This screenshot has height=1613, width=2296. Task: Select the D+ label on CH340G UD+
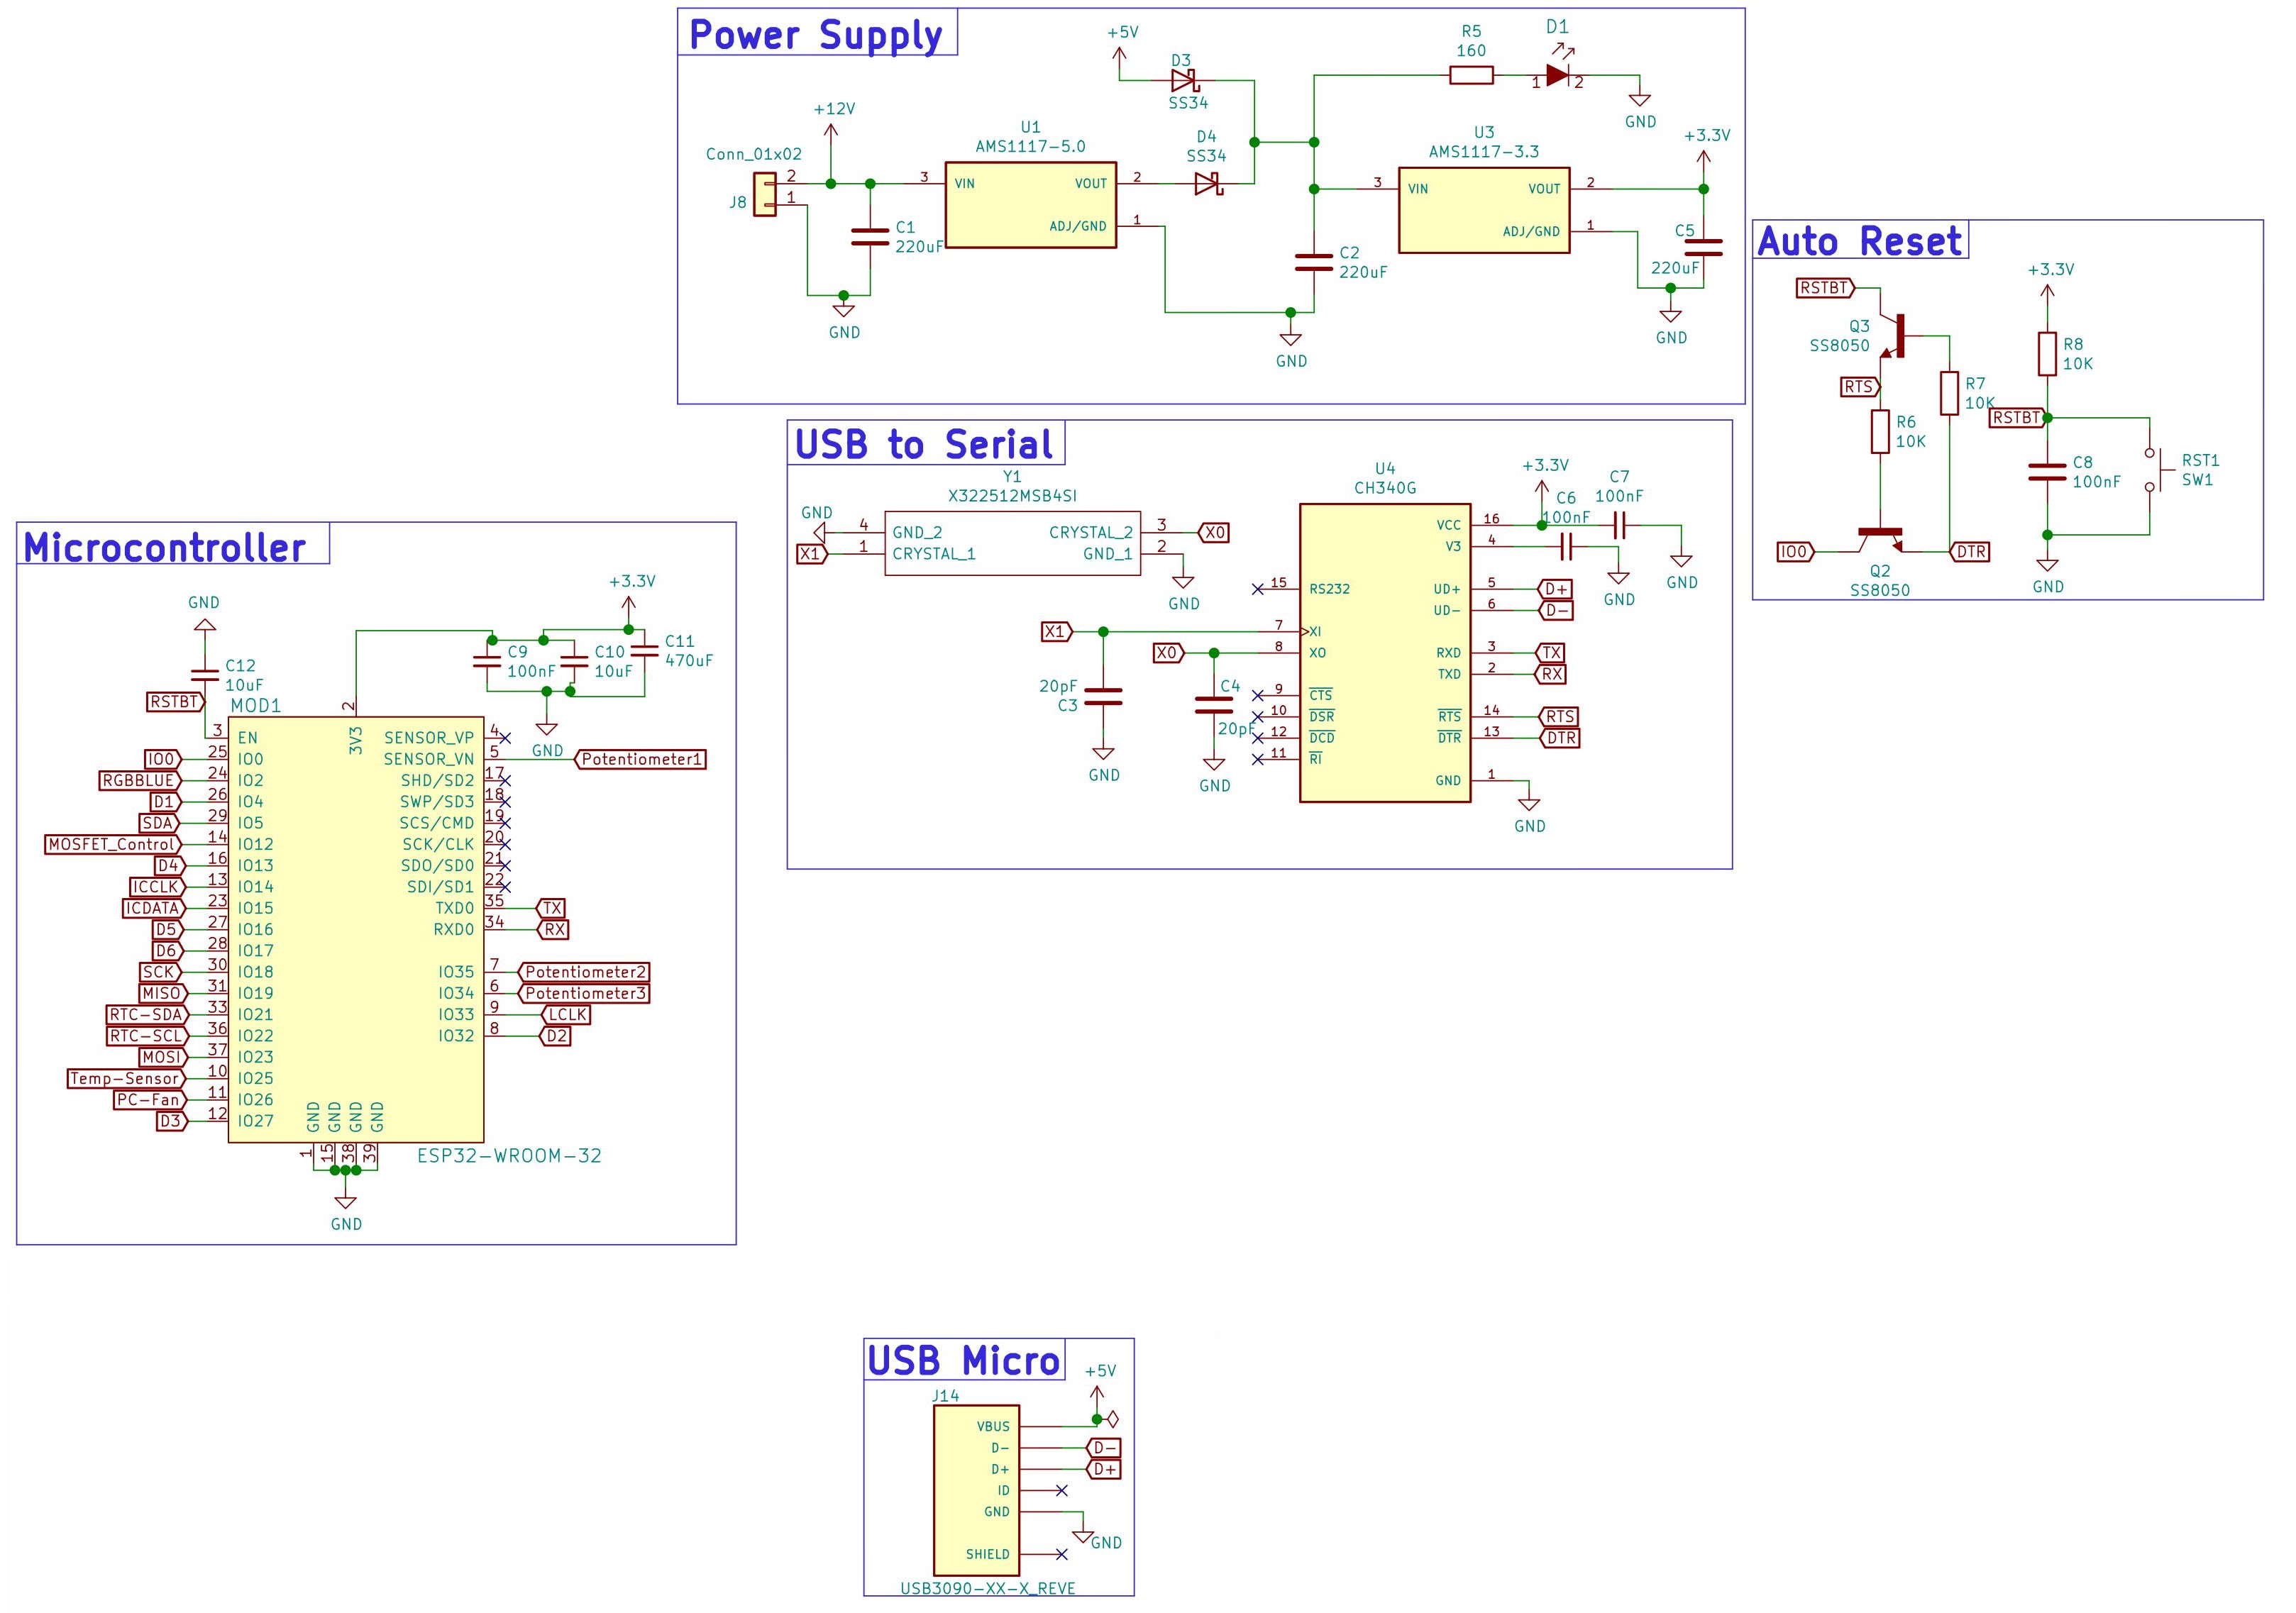tap(1554, 590)
